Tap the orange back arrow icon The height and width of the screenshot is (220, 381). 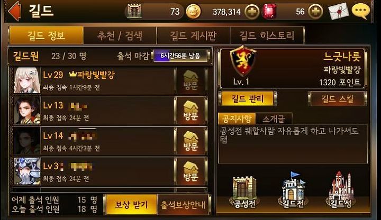[15, 11]
